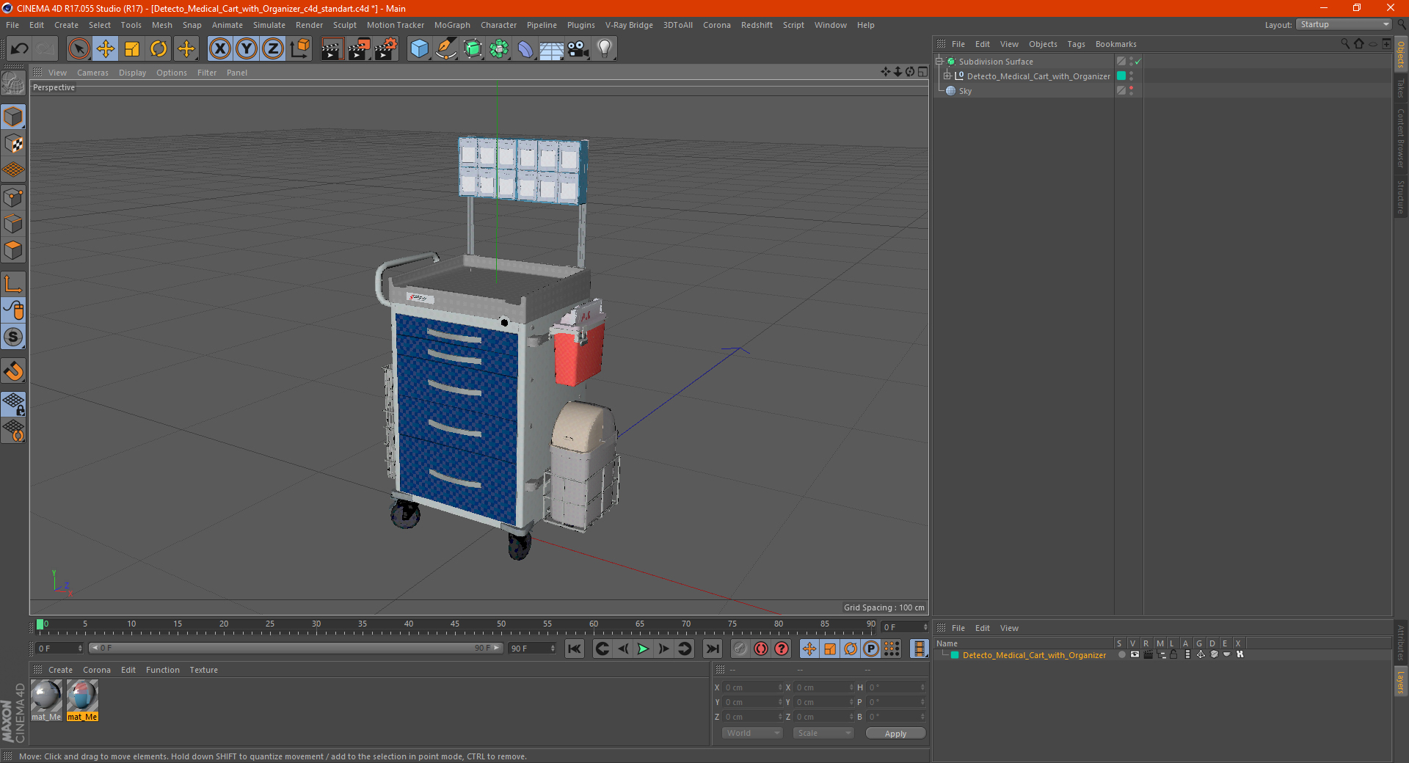Render to Picture Viewer
This screenshot has width=1409, height=763.
(x=359, y=49)
